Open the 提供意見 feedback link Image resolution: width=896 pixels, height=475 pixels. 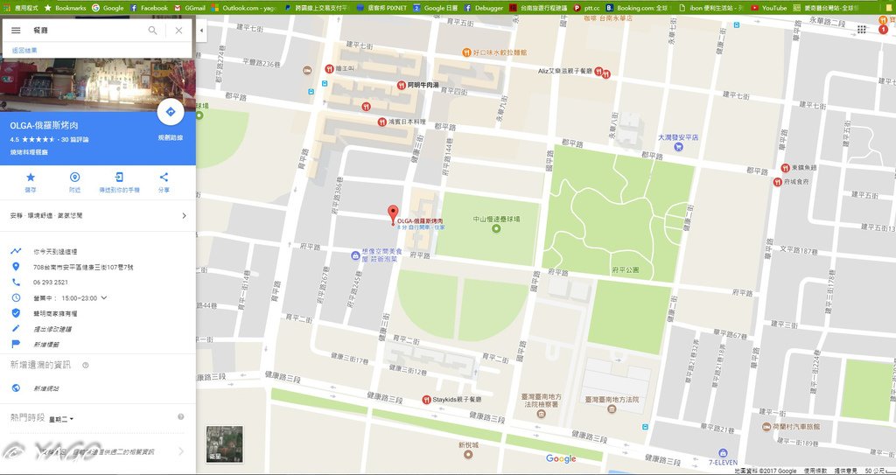click(845, 471)
